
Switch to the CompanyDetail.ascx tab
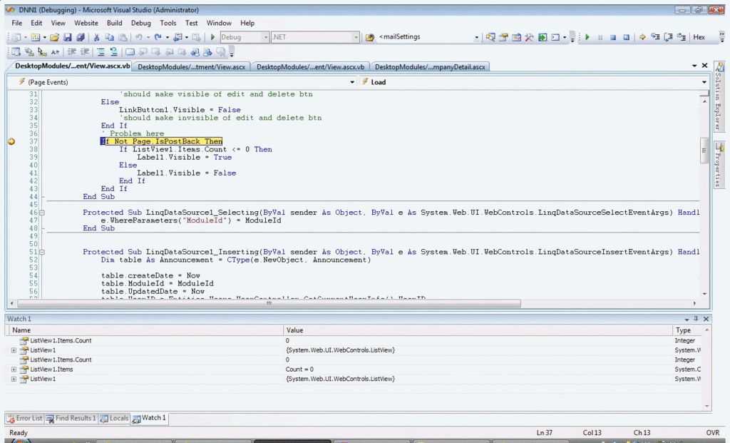tap(430, 67)
